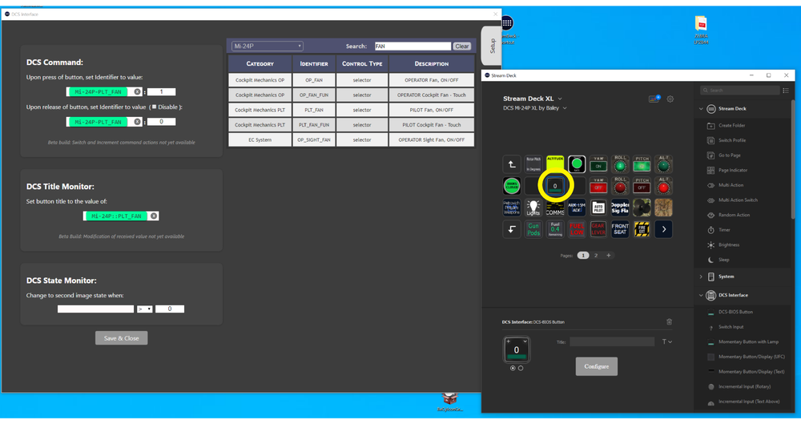This screenshot has width=801, height=424.
Task: Select the Brightness action
Action: point(728,244)
